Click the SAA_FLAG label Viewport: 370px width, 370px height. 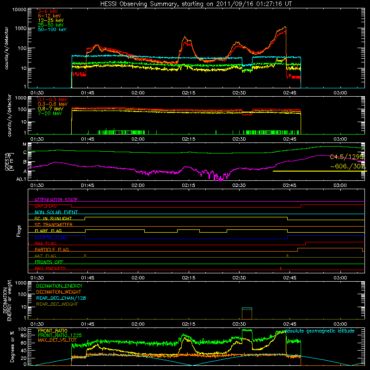coord(45,243)
